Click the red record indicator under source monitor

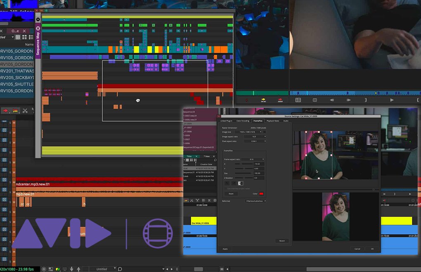click(x=246, y=100)
